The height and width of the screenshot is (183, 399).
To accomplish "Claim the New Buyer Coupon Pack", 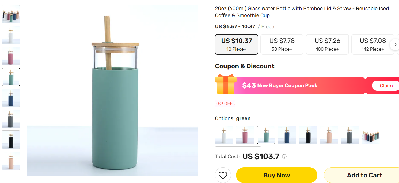I will click(x=386, y=86).
